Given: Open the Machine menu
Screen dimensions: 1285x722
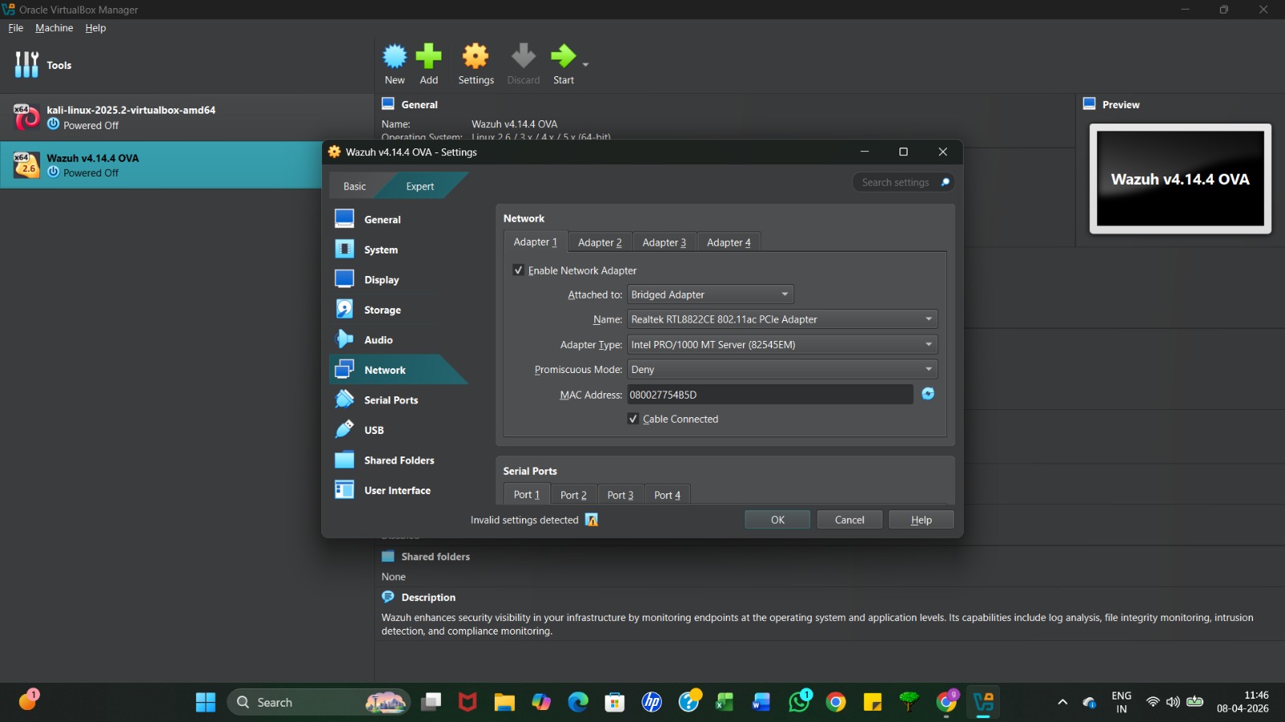Looking at the screenshot, I should pos(54,28).
